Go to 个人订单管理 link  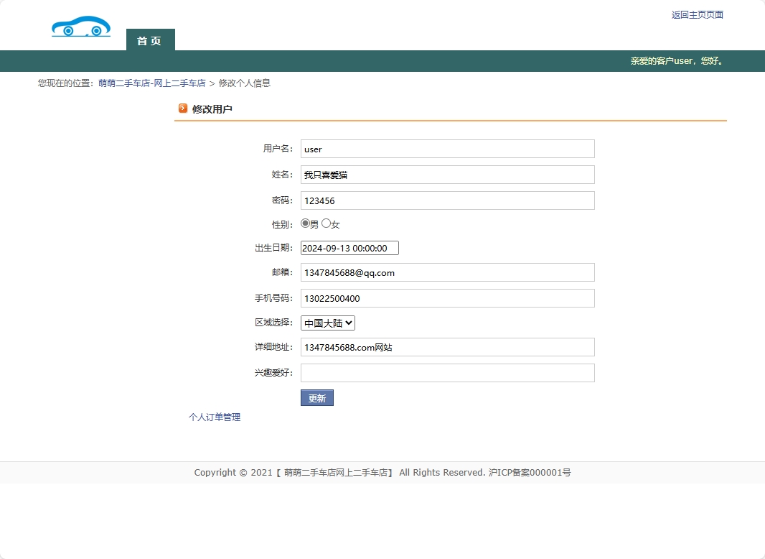(x=215, y=417)
